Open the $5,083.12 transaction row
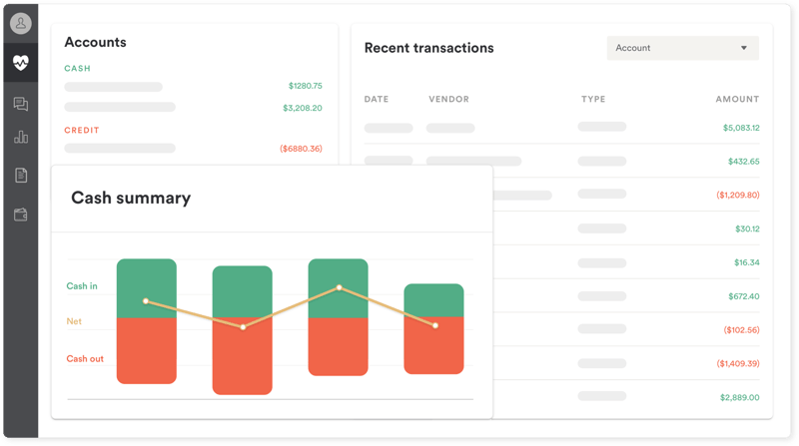The height and width of the screenshot is (446, 799). (740, 128)
